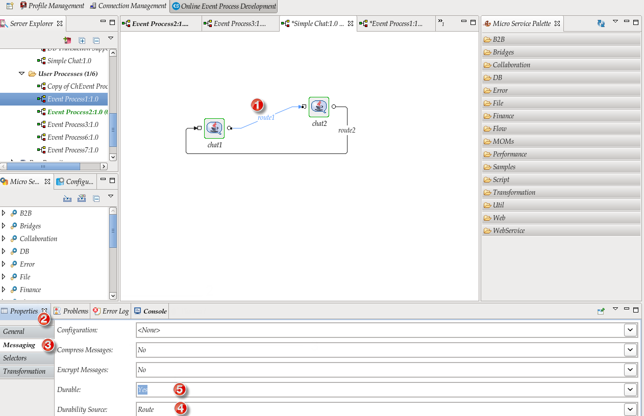Click the collapse all icon in Server Explorer
Image resolution: width=644 pixels, height=416 pixels.
(96, 40)
